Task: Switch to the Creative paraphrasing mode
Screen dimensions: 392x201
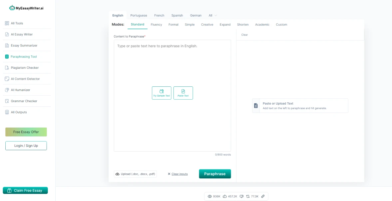Action: pos(207,24)
